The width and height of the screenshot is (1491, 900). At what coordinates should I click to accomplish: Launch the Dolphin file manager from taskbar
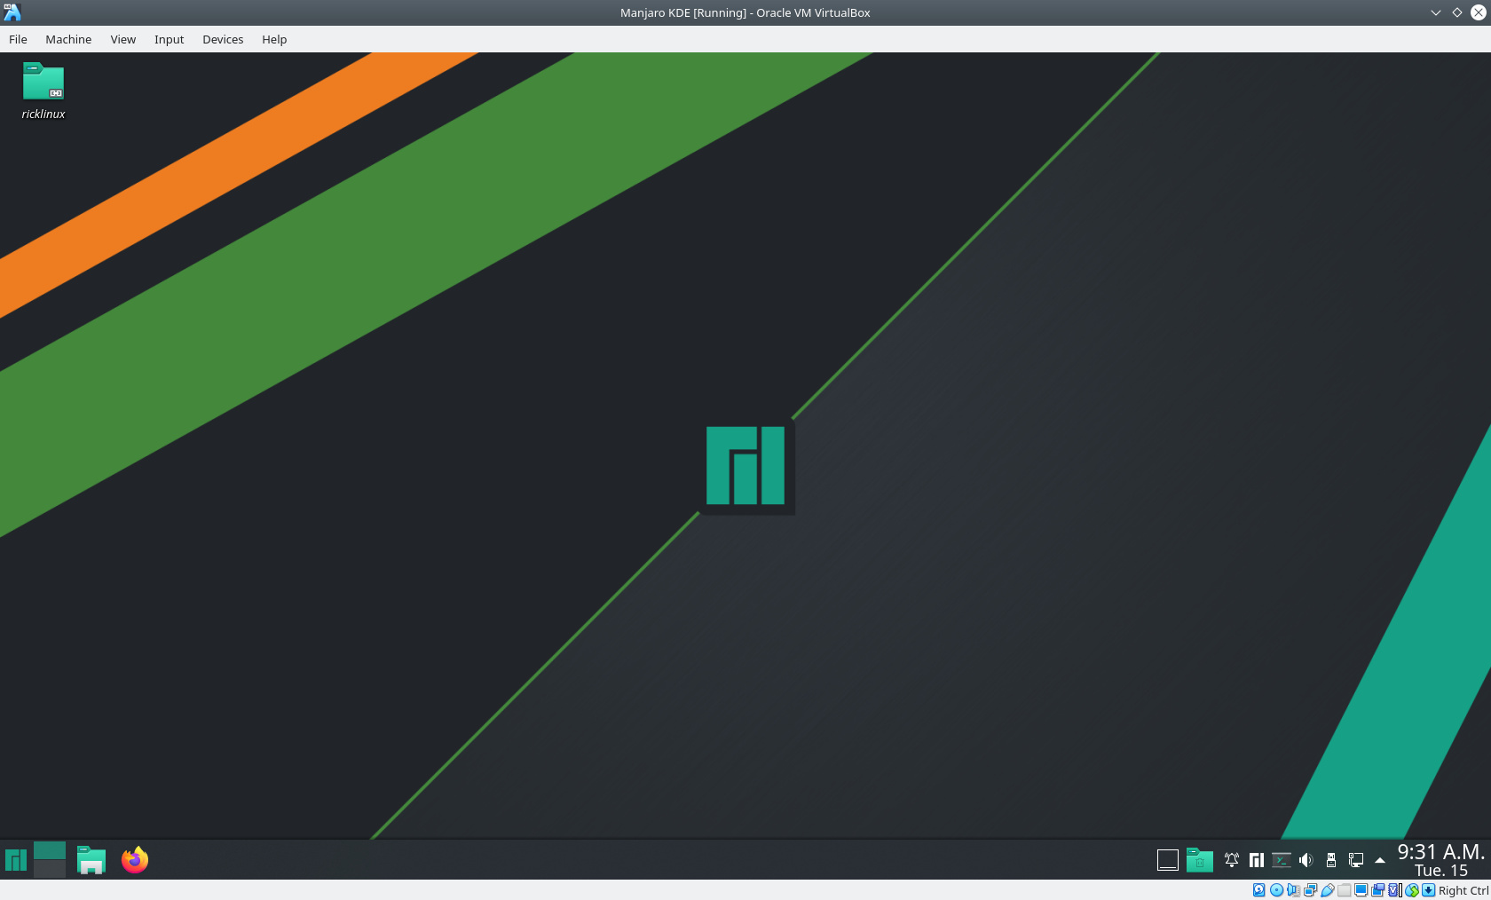(x=91, y=859)
